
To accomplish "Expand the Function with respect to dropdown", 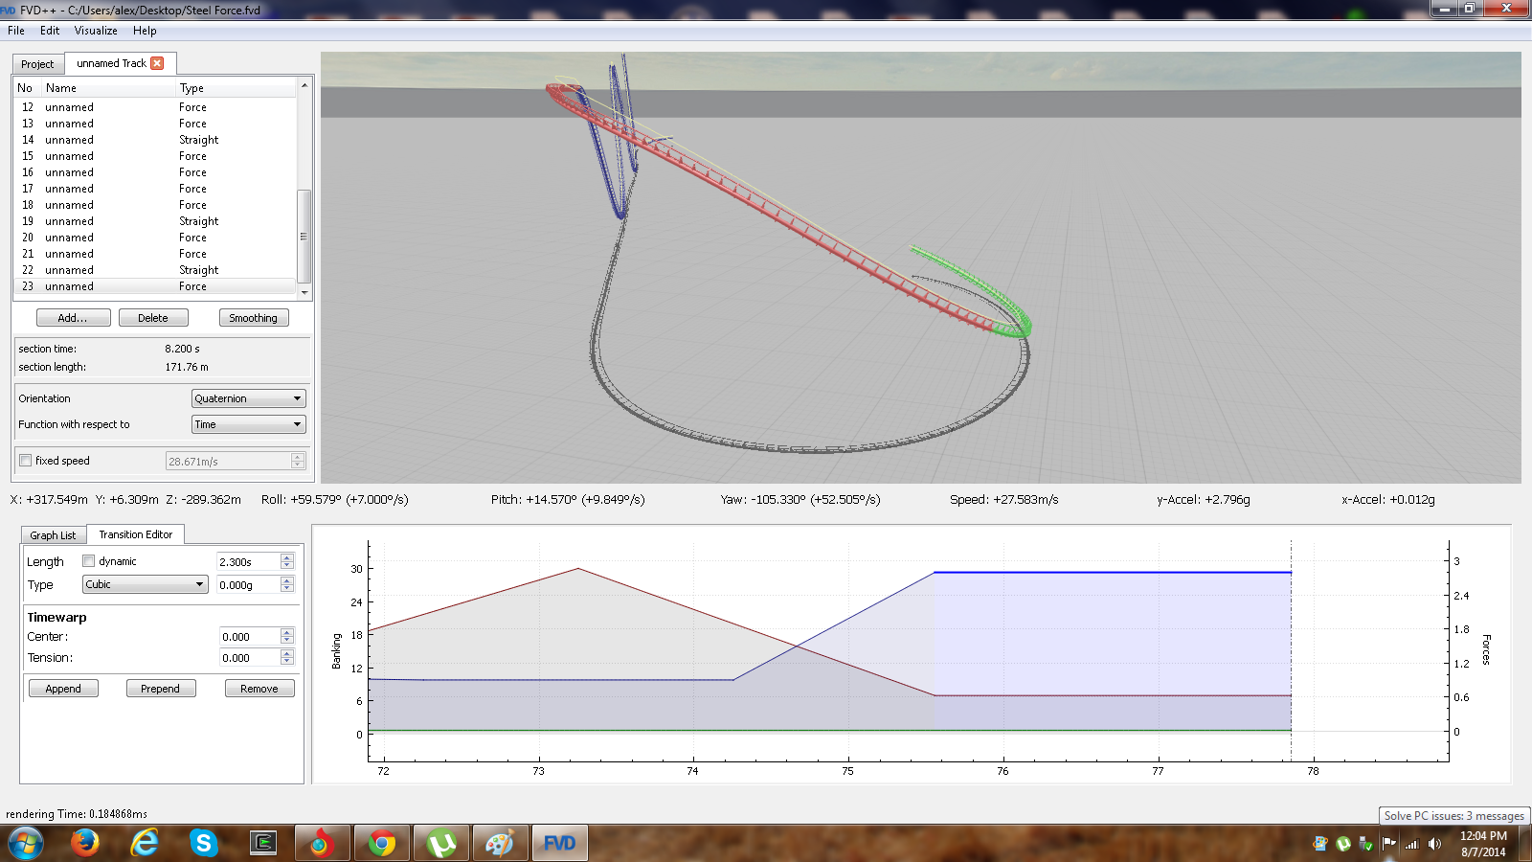I will [248, 424].
